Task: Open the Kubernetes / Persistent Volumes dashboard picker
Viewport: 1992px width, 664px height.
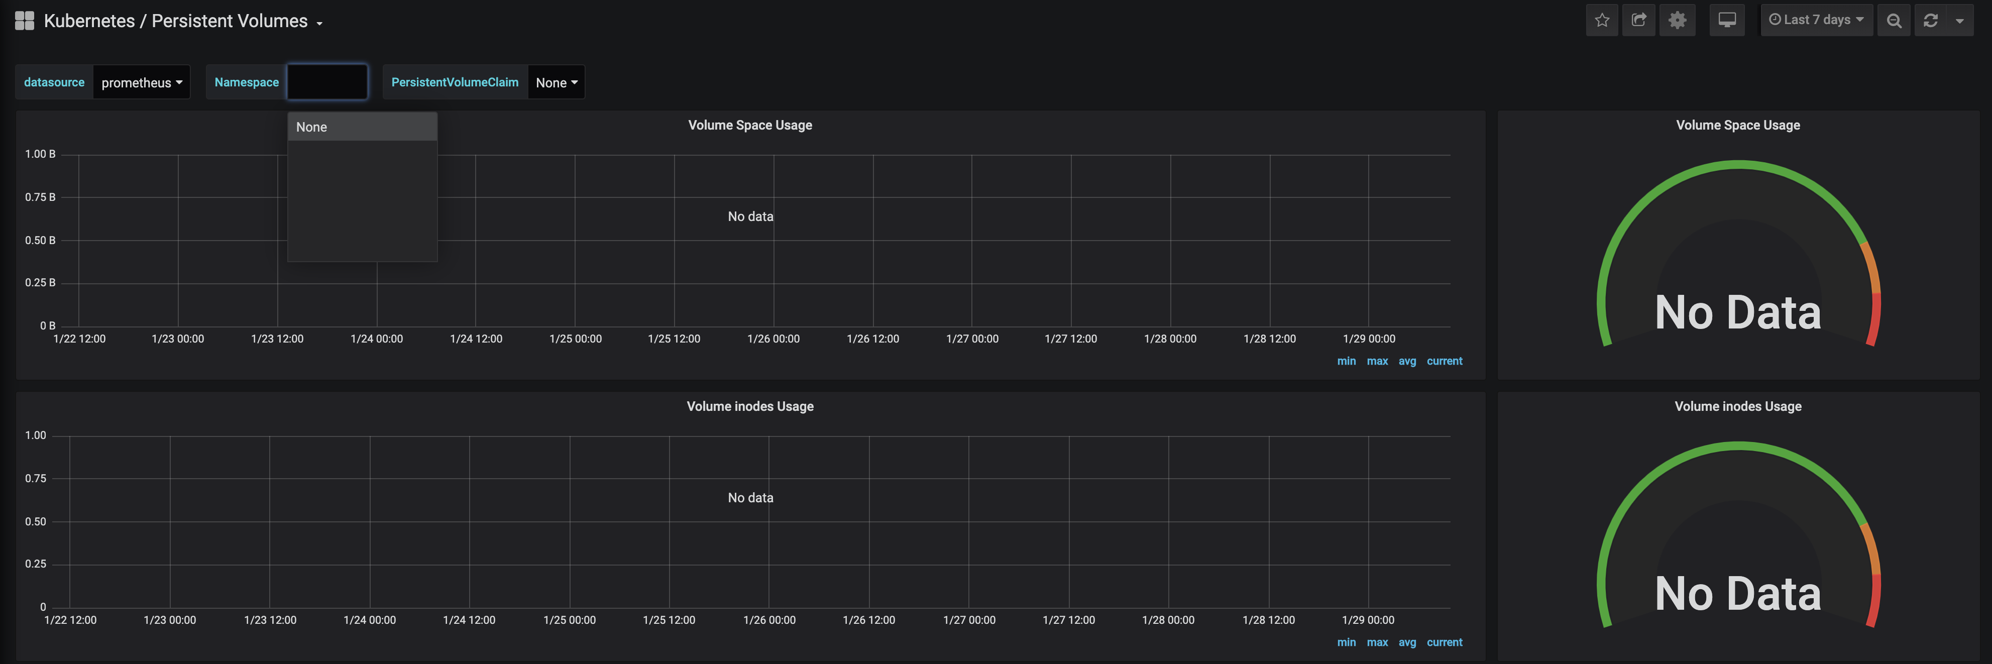Action: (x=182, y=22)
